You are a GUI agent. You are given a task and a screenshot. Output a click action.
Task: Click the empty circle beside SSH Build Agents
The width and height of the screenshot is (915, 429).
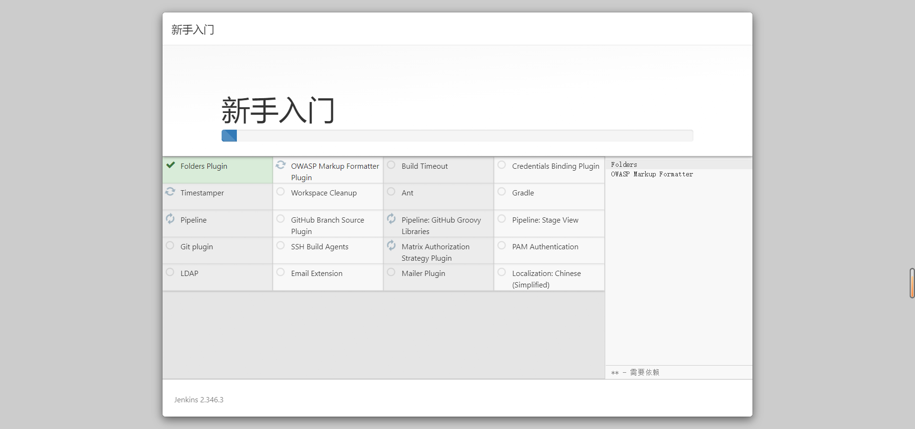click(281, 245)
